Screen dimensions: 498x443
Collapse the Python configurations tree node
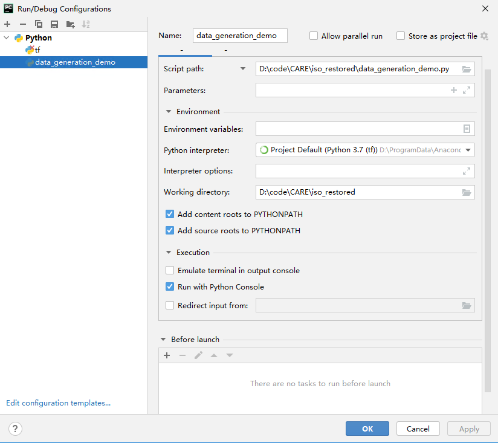point(7,38)
